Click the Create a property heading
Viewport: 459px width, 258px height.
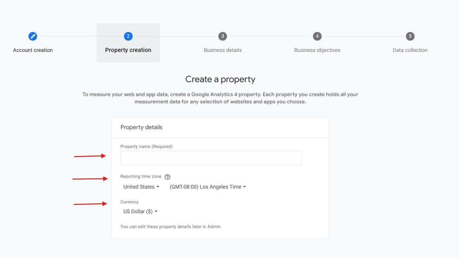[x=220, y=80]
